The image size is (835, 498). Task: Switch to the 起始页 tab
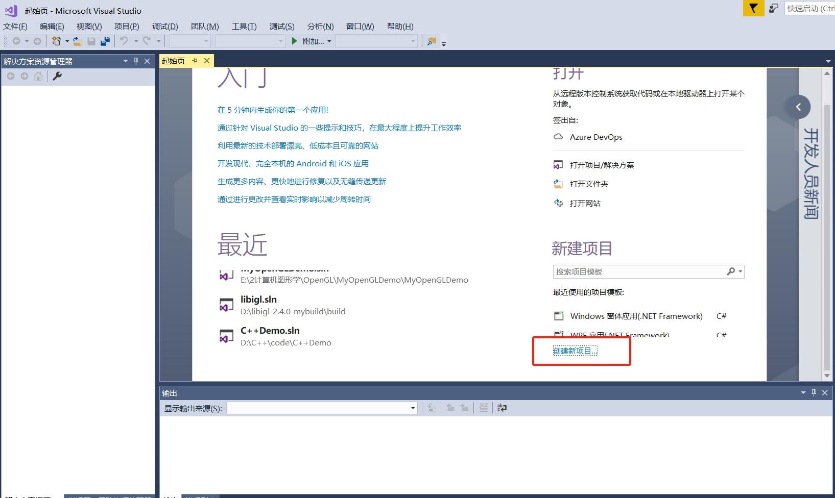pos(173,61)
